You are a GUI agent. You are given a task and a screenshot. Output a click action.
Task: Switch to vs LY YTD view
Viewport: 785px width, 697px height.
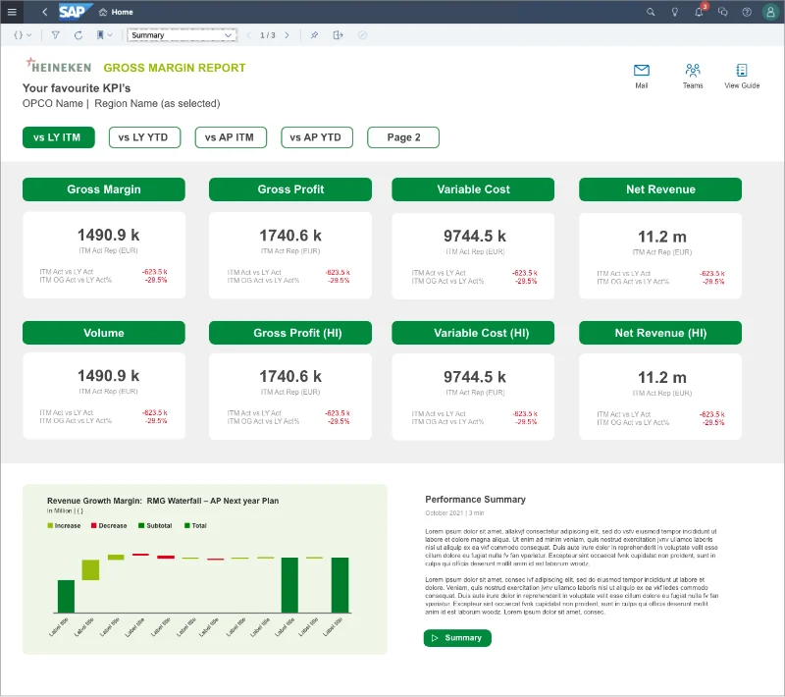click(144, 137)
